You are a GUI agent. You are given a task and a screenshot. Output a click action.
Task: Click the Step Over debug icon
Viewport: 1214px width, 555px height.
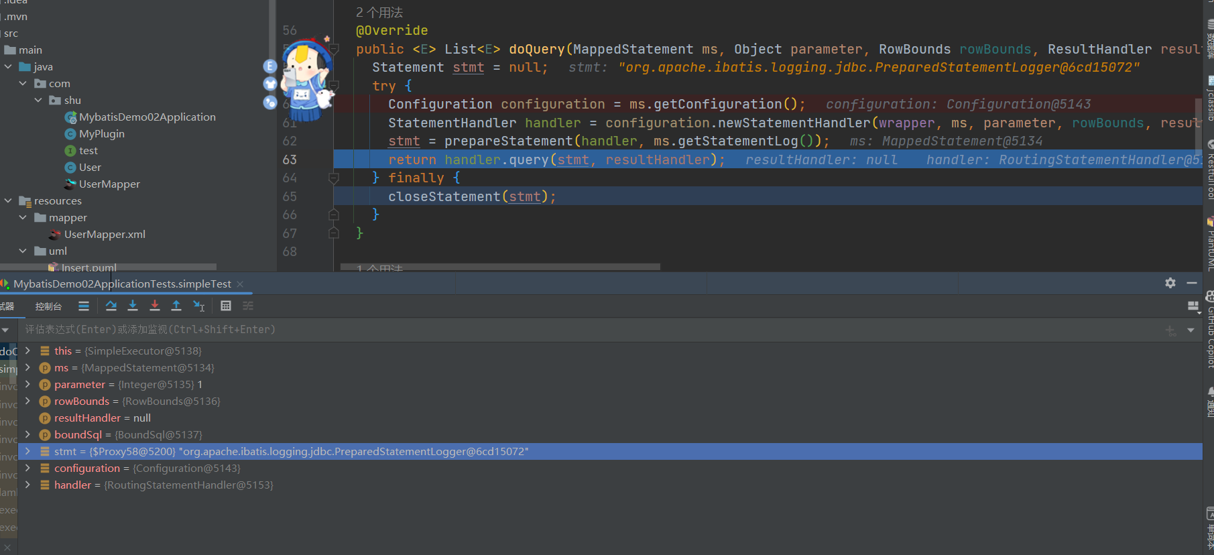(x=111, y=306)
